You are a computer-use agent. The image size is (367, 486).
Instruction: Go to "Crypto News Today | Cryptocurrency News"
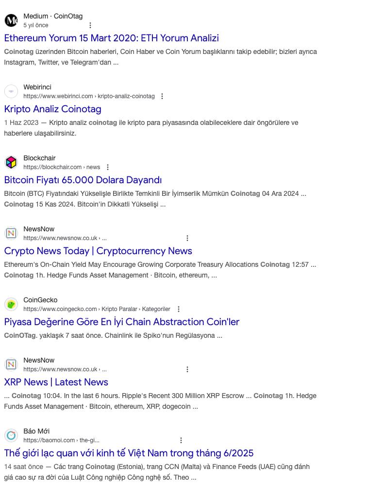98,251
